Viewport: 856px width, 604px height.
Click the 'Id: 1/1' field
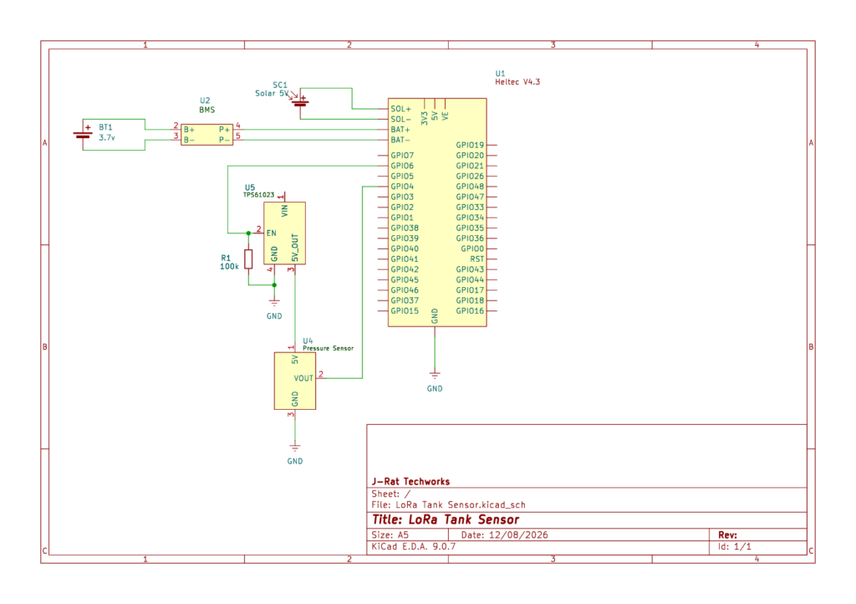pos(735,546)
